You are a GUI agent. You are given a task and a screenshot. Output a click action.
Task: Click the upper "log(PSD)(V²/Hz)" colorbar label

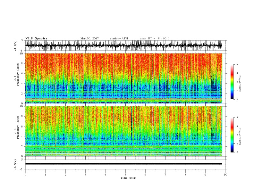tap(240, 84)
